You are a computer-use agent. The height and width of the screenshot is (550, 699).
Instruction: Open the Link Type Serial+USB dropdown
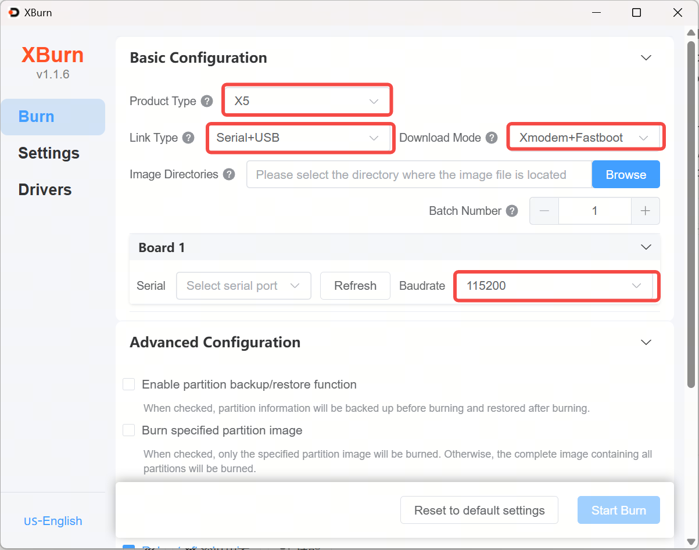click(300, 138)
